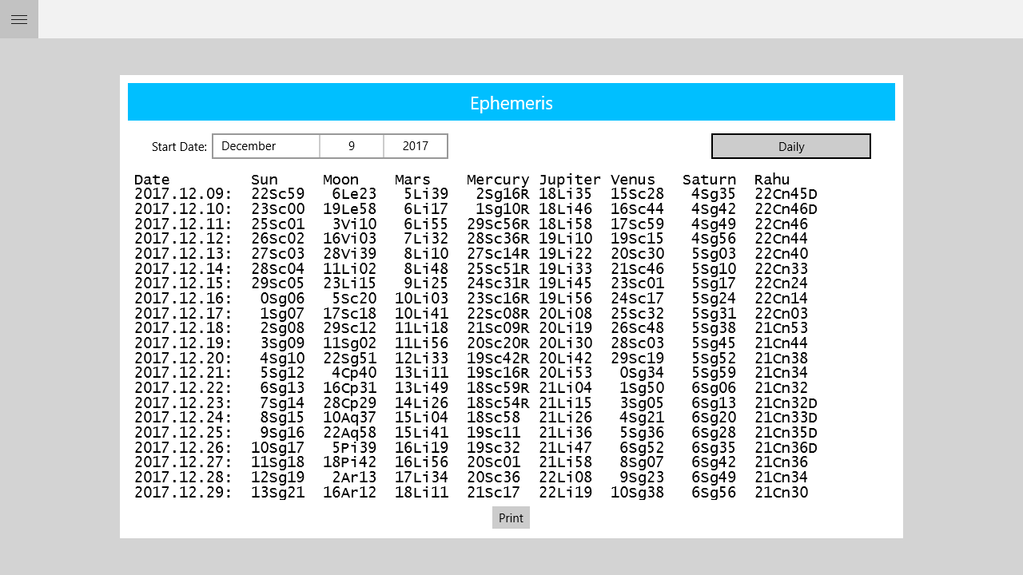The image size is (1023, 575).
Task: Click Jupiter value 18Li35
Action: click(x=566, y=194)
